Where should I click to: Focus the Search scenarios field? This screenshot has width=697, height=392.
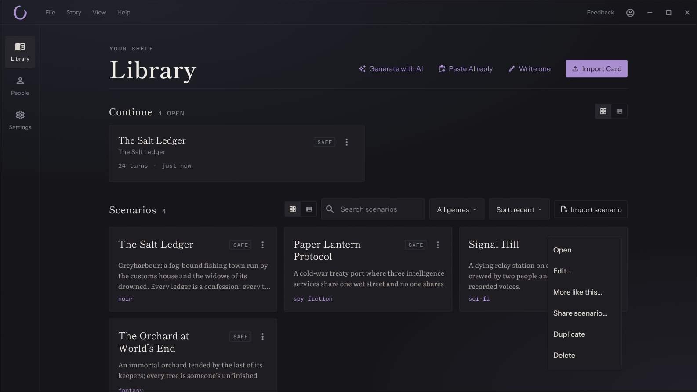click(x=373, y=209)
